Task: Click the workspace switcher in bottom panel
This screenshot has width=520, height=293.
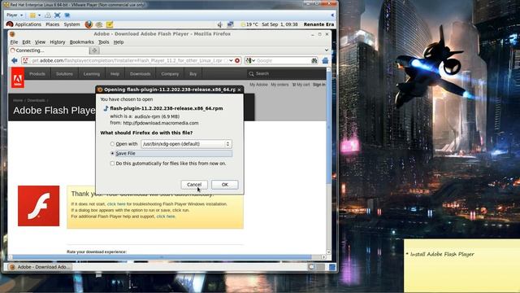Action: coord(316,267)
